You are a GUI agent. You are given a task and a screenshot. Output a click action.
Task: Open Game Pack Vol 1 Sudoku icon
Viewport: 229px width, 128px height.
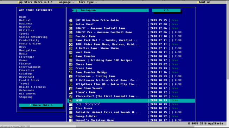click(71, 40)
